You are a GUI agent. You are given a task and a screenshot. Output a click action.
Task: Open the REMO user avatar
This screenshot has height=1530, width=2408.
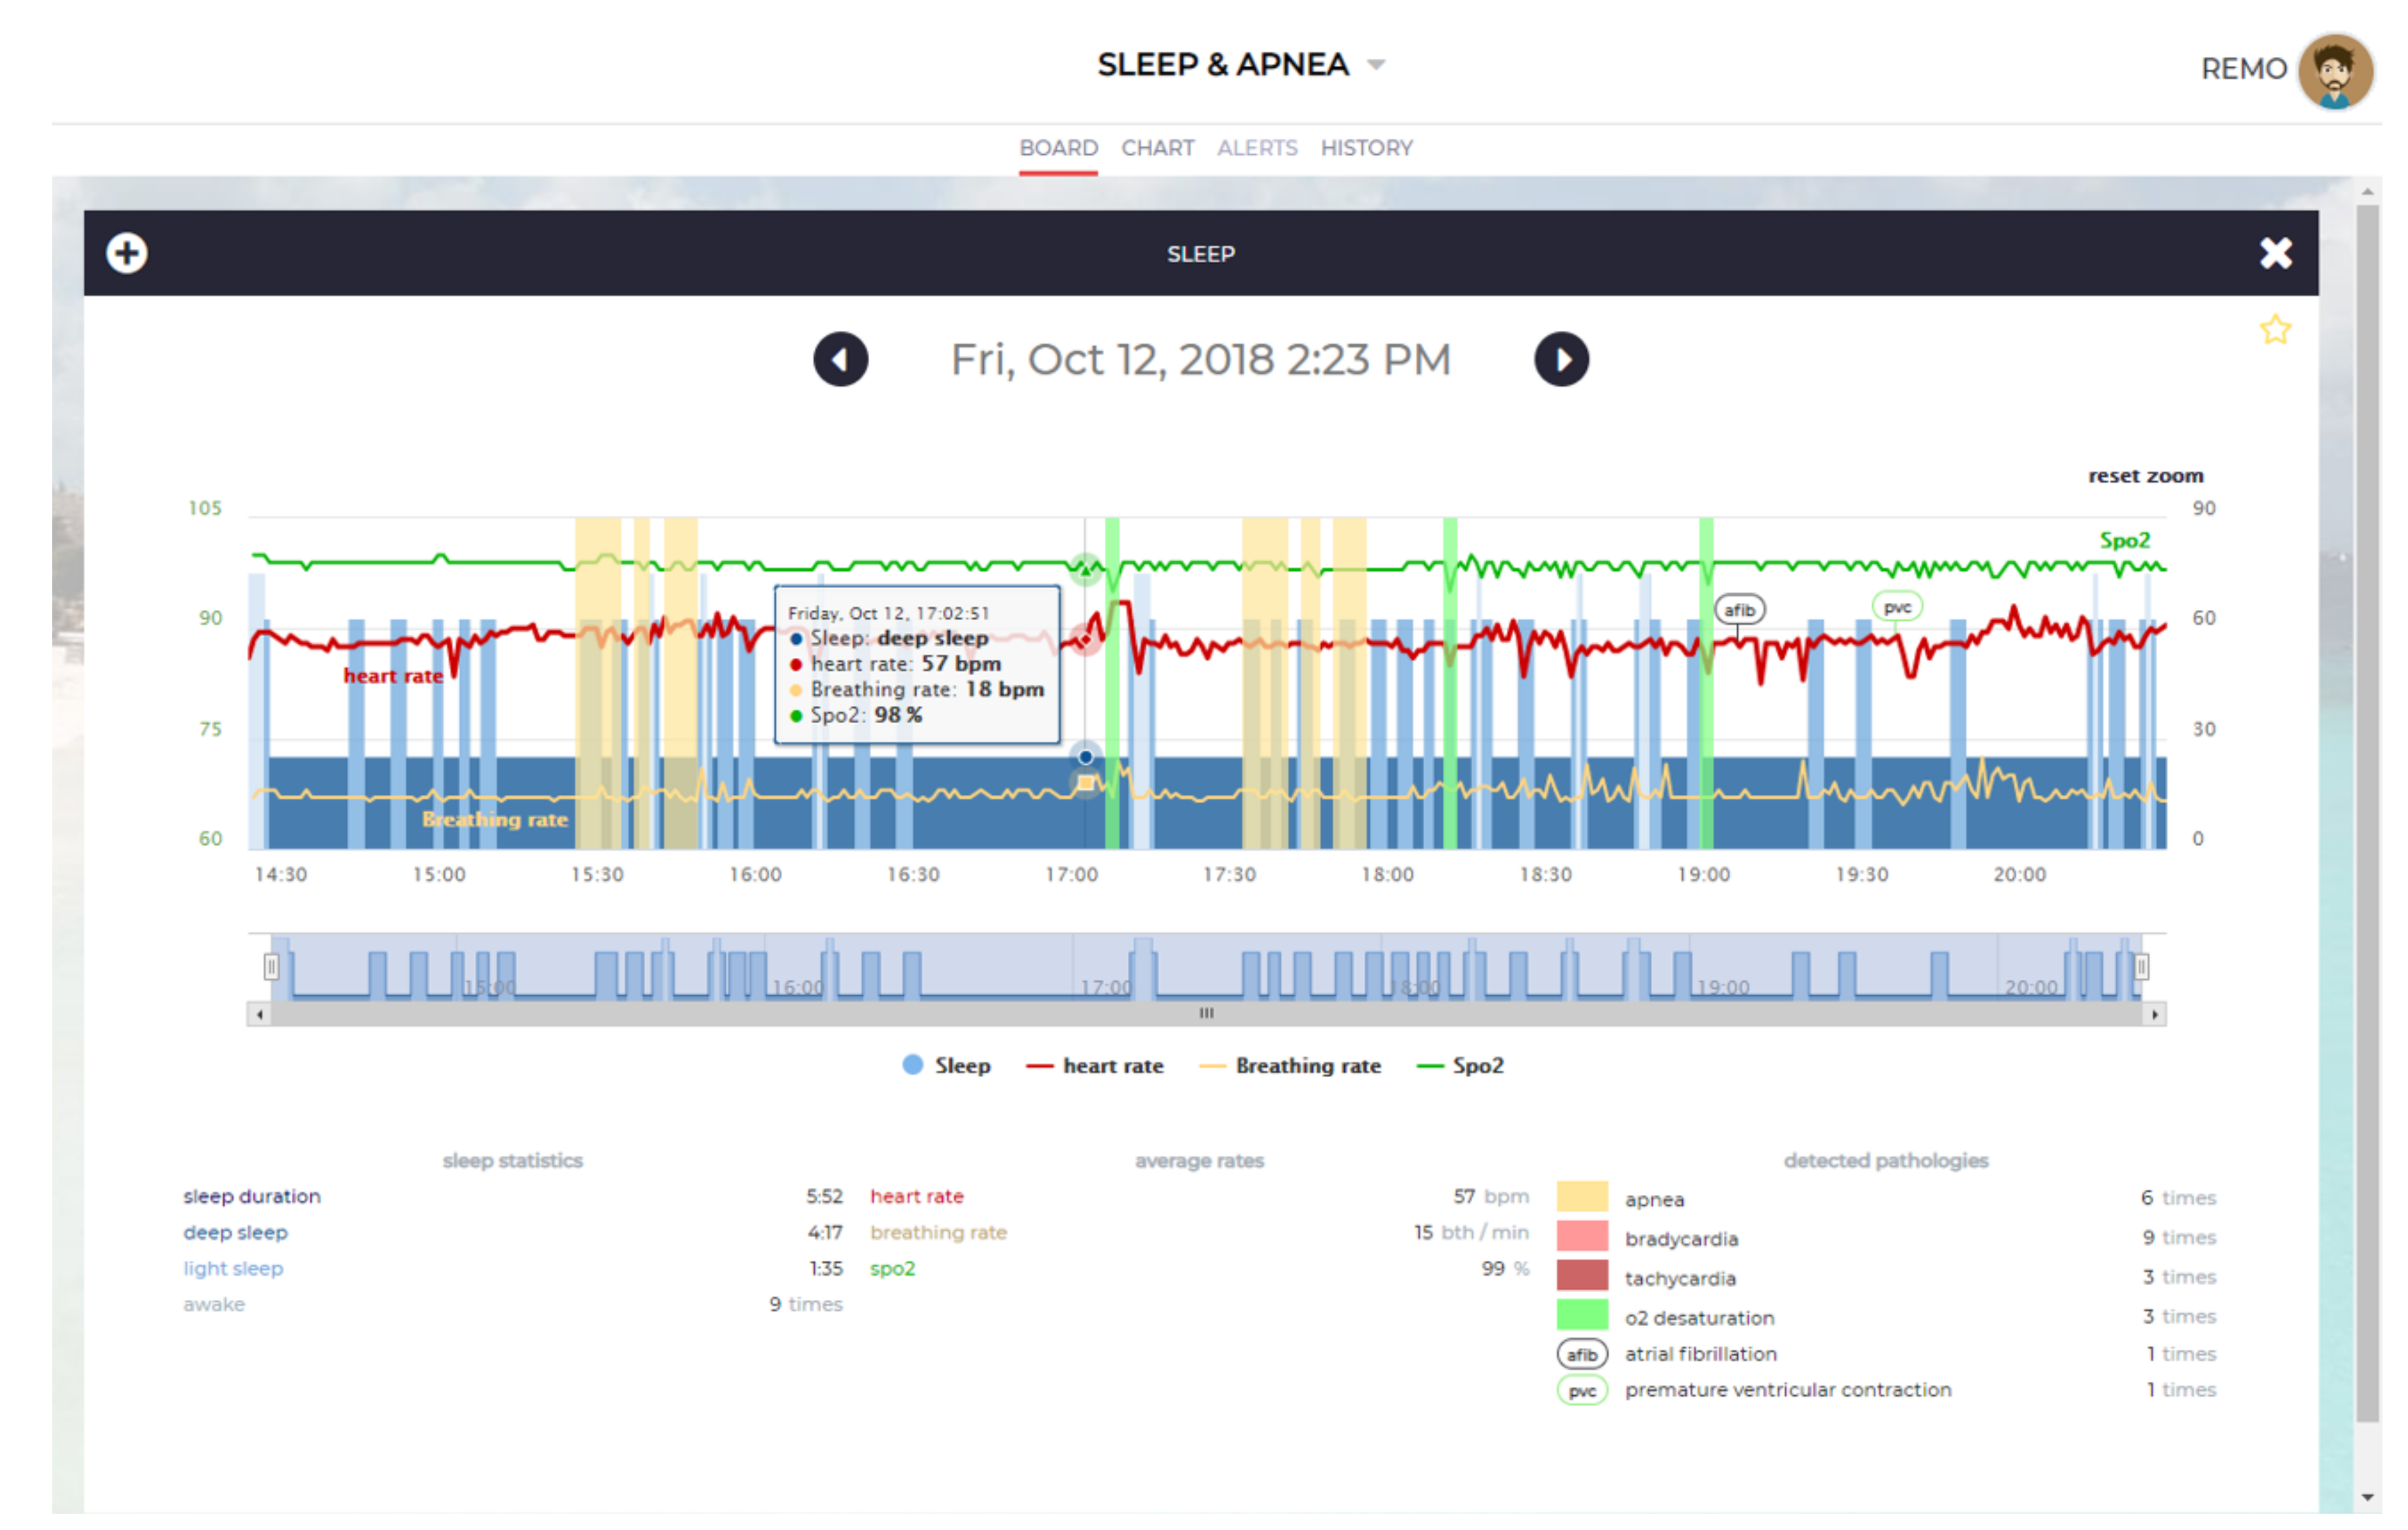tap(2335, 70)
